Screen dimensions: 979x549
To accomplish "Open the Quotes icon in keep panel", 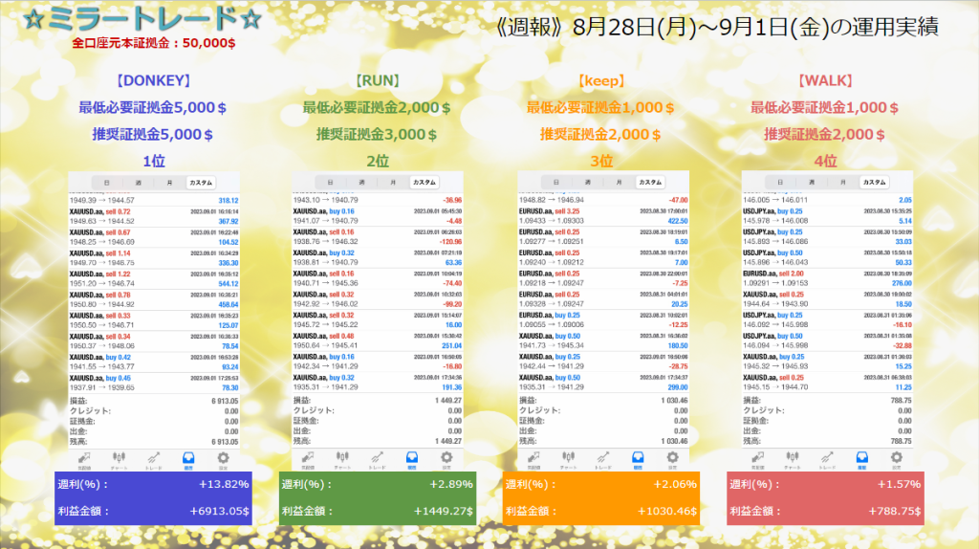I will [x=533, y=458].
